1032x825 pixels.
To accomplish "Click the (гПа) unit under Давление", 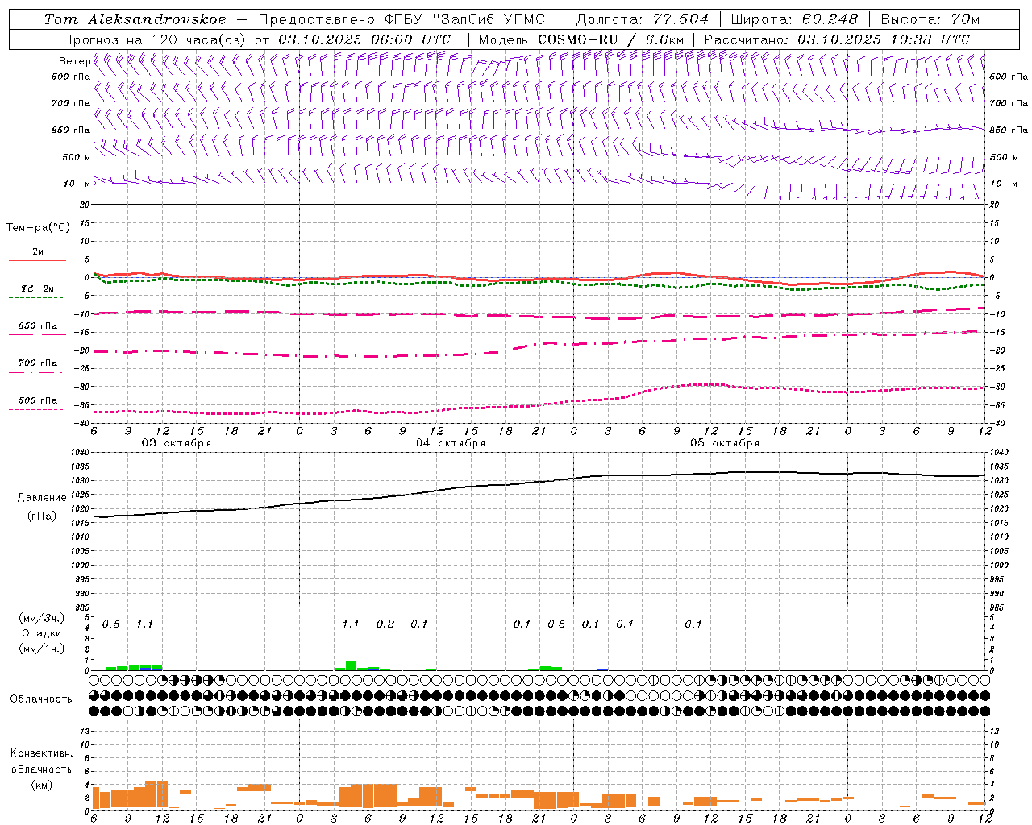I will pos(42,516).
